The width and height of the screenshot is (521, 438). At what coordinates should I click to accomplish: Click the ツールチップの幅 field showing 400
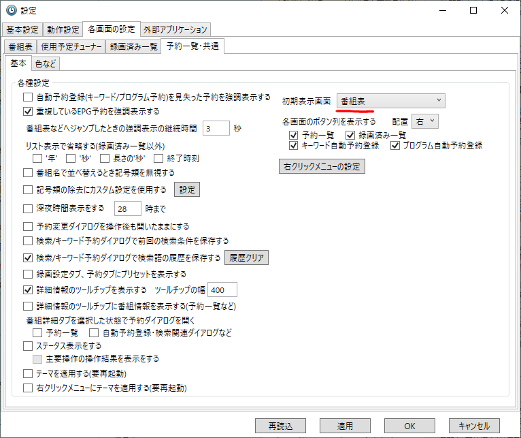click(222, 290)
